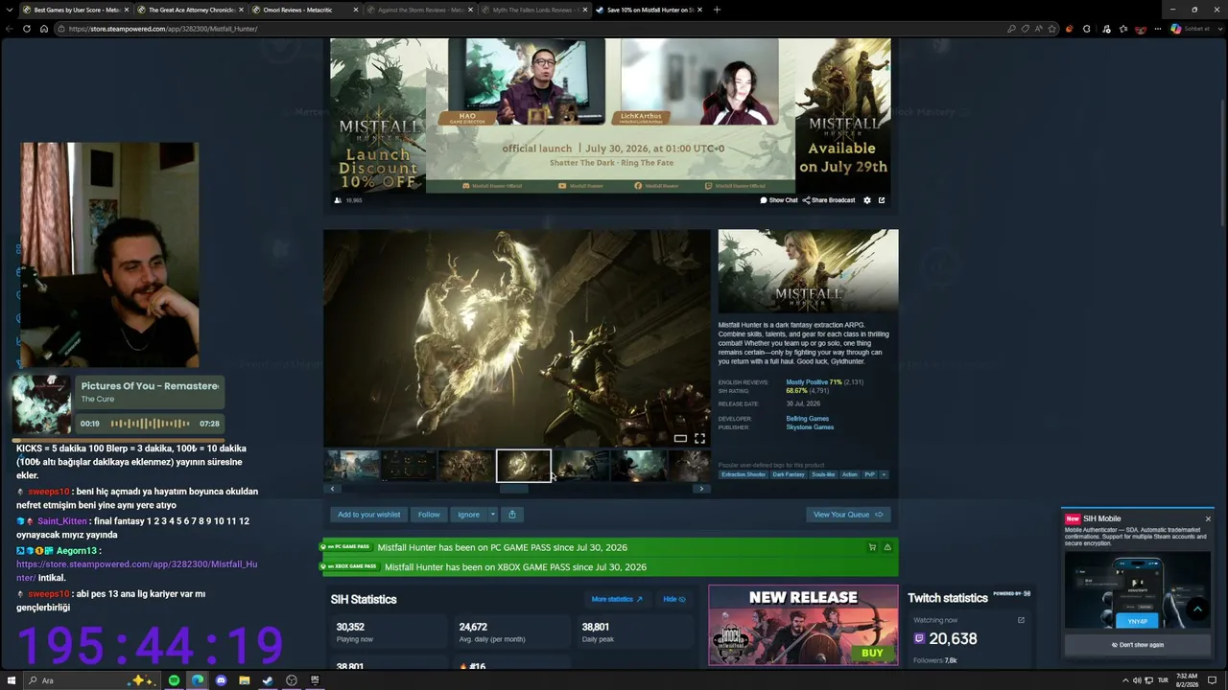
Task: Open Skystone Games publisher link
Action: (x=810, y=427)
